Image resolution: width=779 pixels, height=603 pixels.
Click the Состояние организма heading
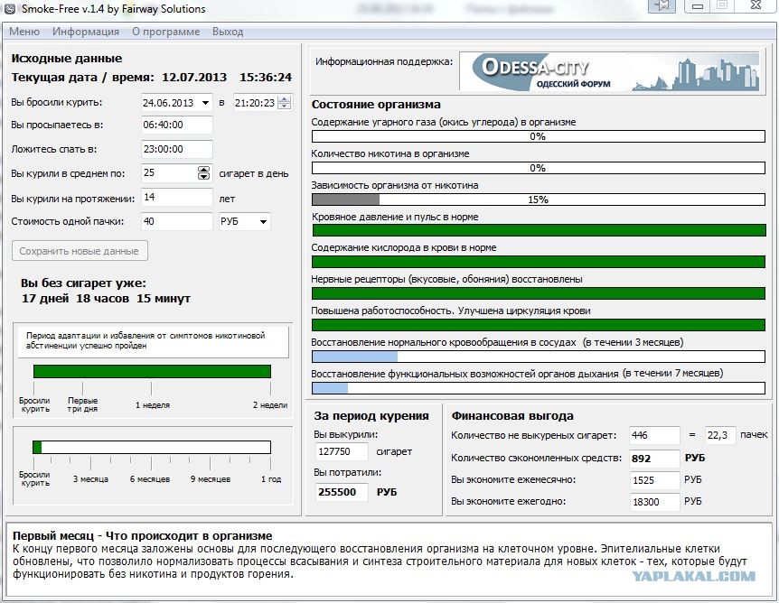click(376, 105)
